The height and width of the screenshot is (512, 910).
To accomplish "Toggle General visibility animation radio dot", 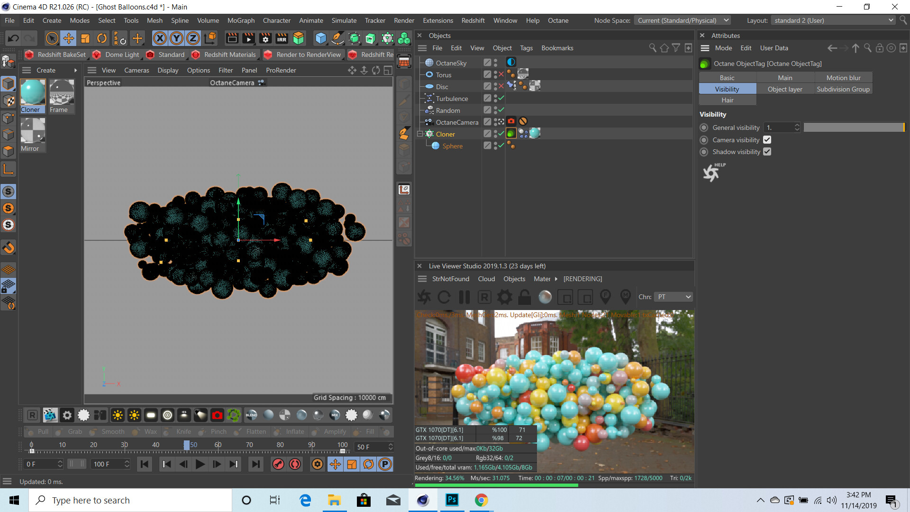I will 704,128.
